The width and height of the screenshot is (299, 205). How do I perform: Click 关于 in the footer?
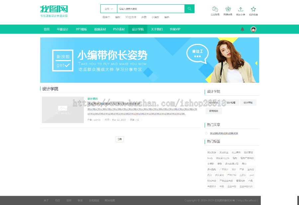coord(46,200)
